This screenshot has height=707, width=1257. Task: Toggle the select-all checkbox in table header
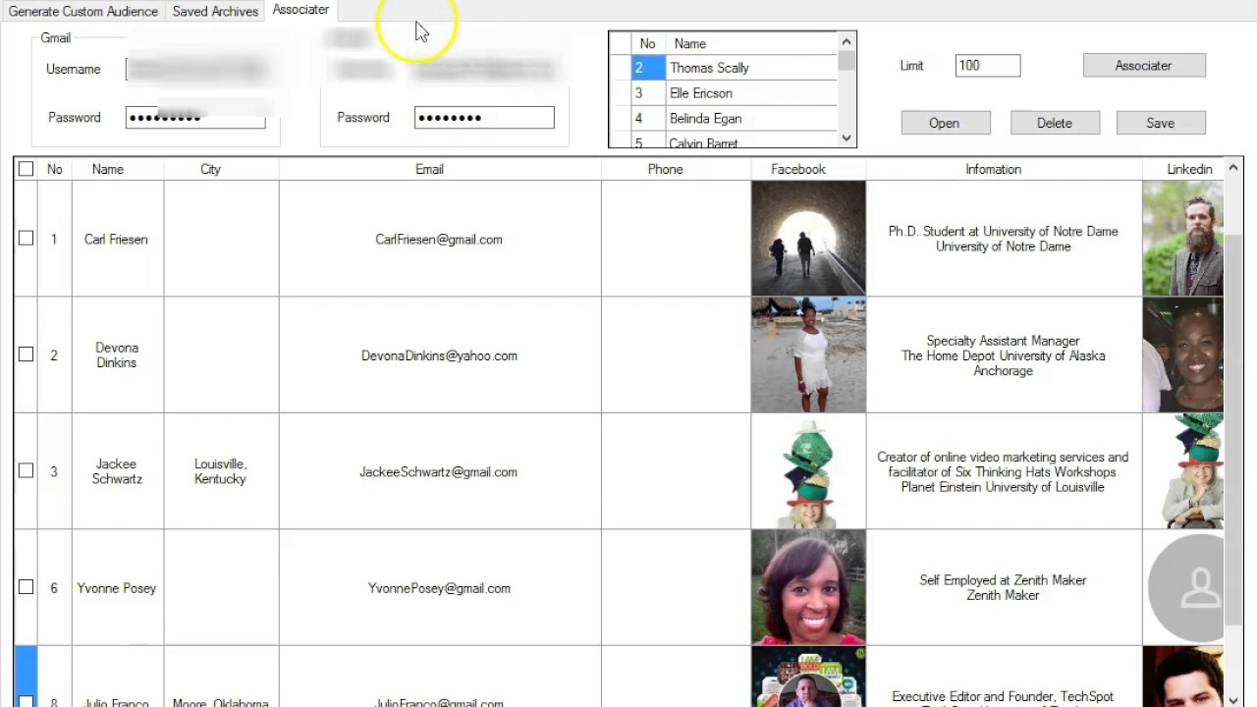pyautogui.click(x=26, y=169)
